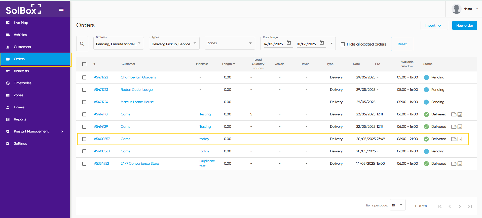
Task: Open image icon for order #5414129
Action: (460, 127)
